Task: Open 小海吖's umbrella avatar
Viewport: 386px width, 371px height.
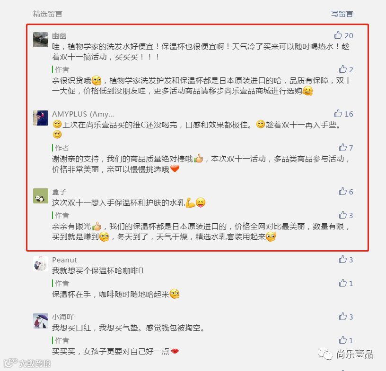Action: [41, 321]
